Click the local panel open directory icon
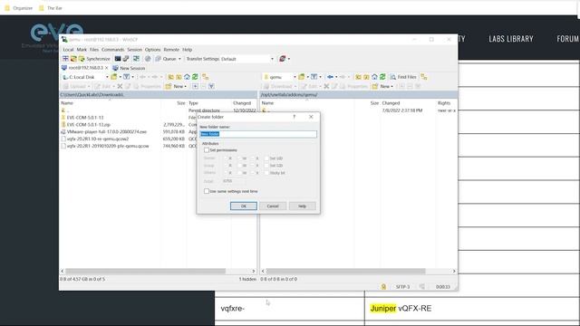This screenshot has height=326, width=580. [114, 77]
